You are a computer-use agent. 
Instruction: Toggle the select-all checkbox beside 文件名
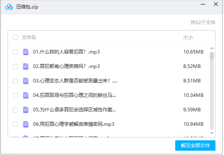[x=15, y=37]
